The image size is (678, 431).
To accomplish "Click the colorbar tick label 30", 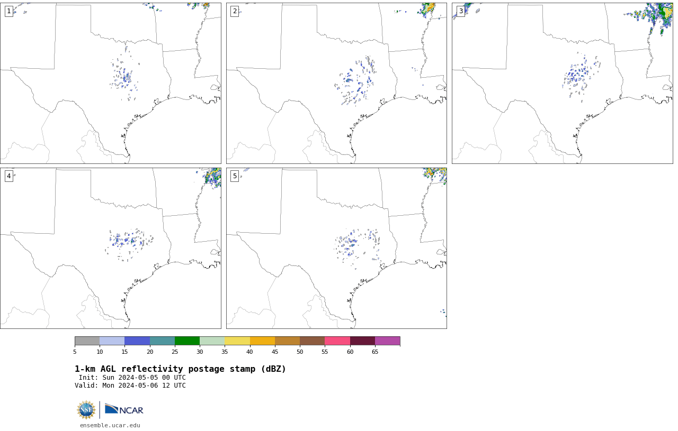I will [x=200, y=352].
